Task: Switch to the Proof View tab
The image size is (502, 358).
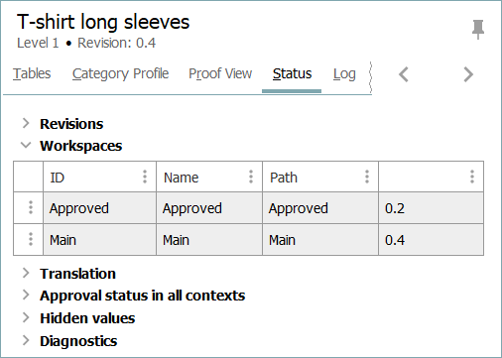Action: (220, 73)
